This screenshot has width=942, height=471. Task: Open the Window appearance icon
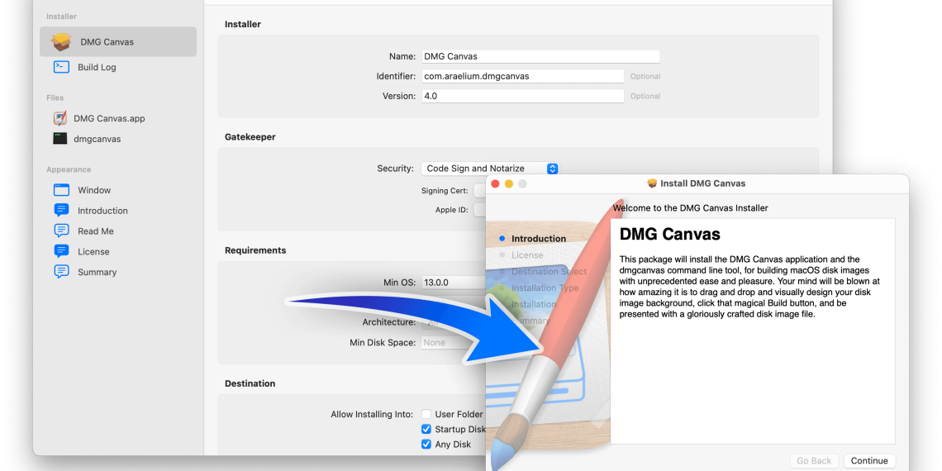(61, 190)
